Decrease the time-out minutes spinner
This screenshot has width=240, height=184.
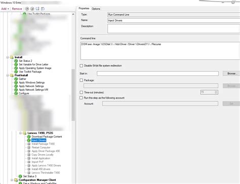216,93
